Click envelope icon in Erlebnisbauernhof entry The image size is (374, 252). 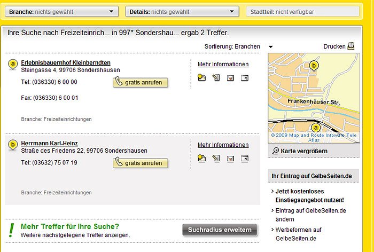(230, 77)
